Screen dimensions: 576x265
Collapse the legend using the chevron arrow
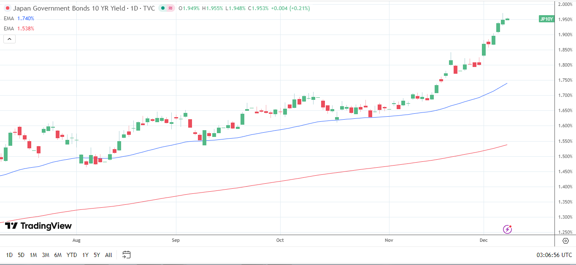point(9,38)
